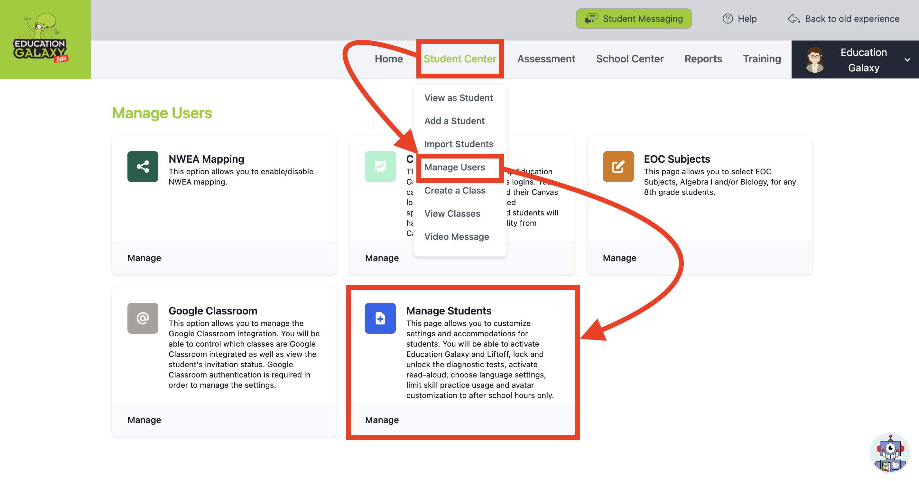Click Manage under NWEA Mapping
This screenshot has height=481, width=919.
point(144,258)
